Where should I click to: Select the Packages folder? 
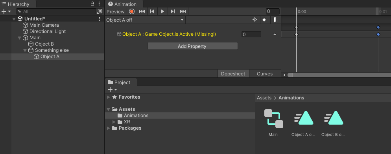coord(130,128)
